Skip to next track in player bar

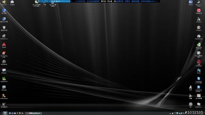pyautogui.click(x=59, y=1)
